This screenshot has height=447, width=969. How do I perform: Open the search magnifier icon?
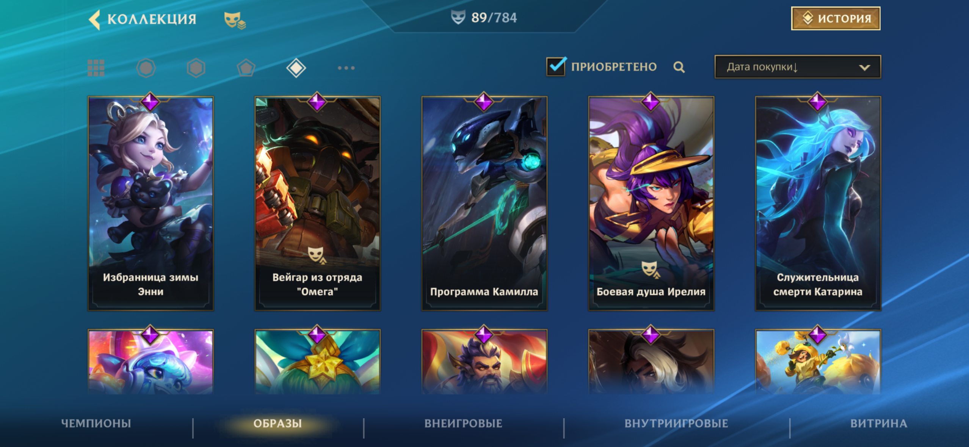click(679, 67)
